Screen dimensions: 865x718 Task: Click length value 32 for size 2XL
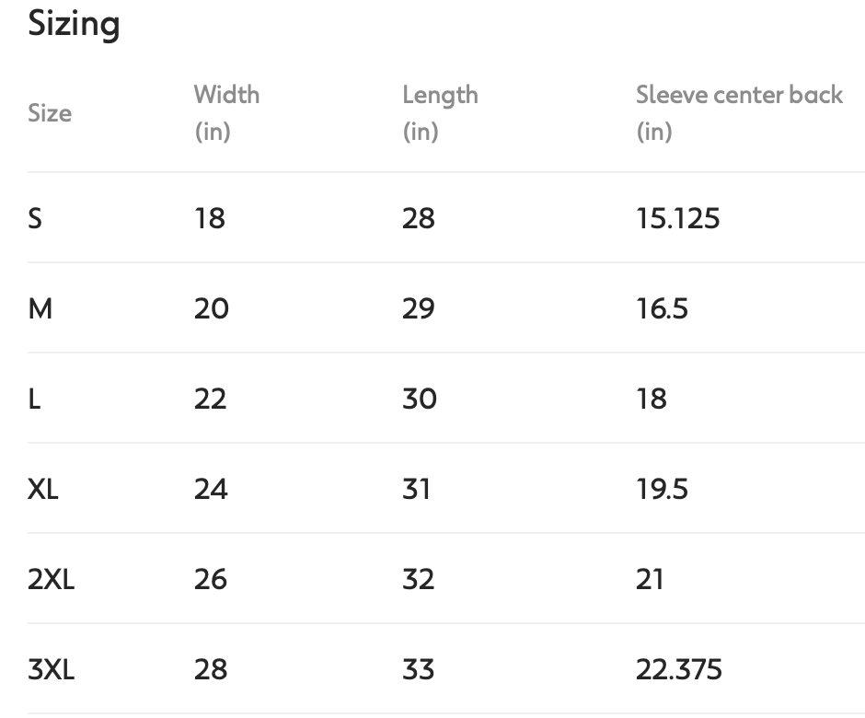click(x=419, y=579)
